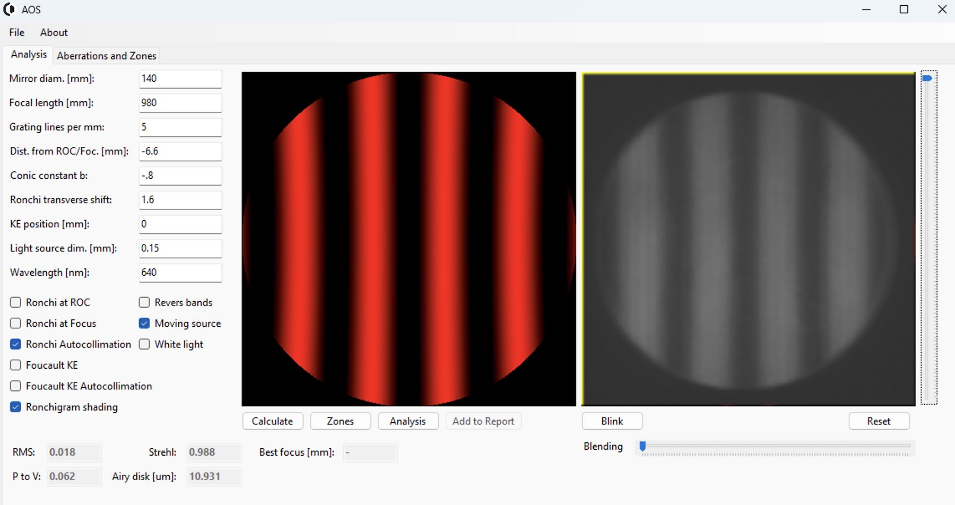Screen dimensions: 955x505
Task: Click the P to V value 0.062
Action: [x=74, y=476]
